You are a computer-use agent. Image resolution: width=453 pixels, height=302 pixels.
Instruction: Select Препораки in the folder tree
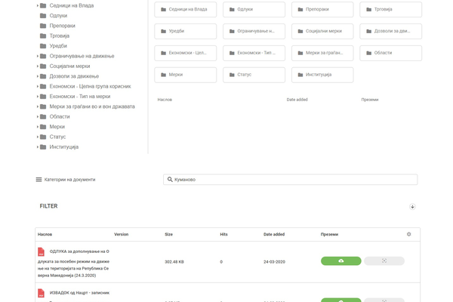click(63, 26)
